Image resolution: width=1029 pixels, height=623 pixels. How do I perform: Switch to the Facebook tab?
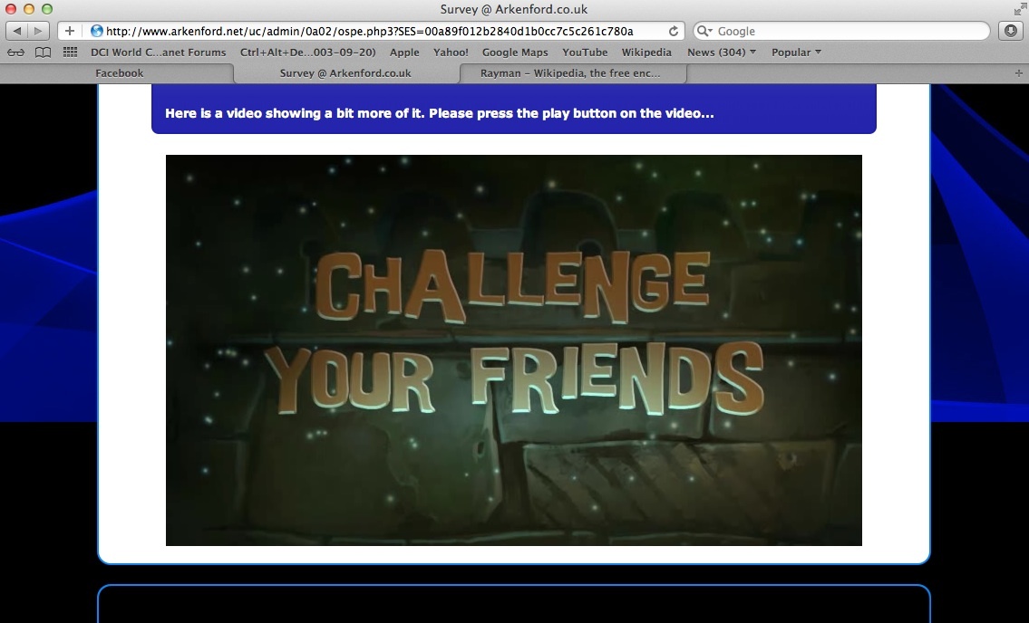(x=119, y=73)
